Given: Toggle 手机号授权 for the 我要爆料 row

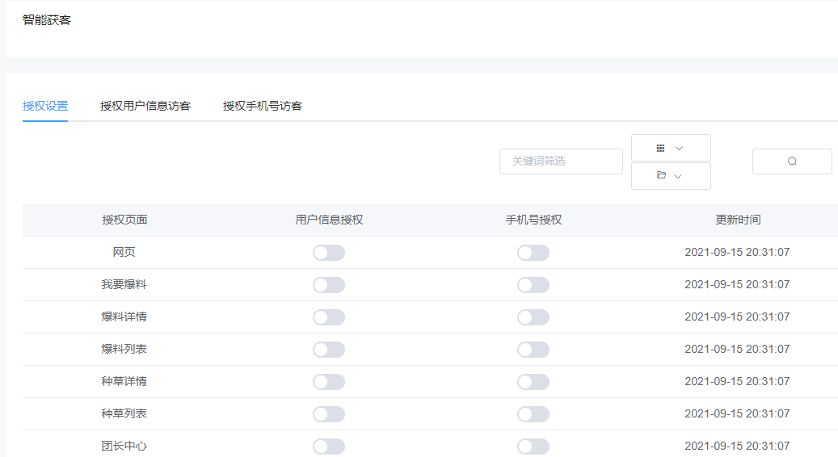Looking at the screenshot, I should pos(533,285).
